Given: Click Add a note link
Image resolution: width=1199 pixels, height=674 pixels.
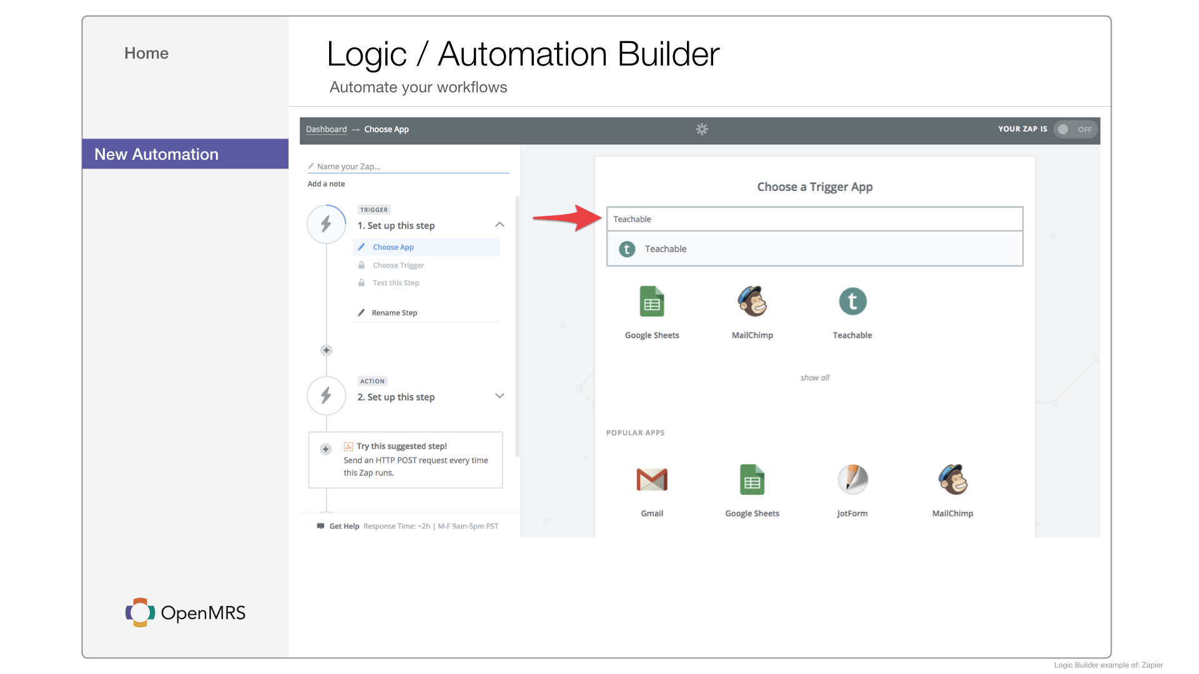Looking at the screenshot, I should click(326, 183).
